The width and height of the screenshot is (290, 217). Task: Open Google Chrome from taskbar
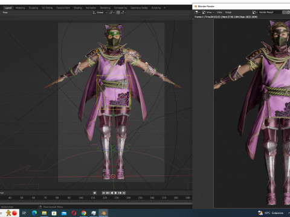[x=84, y=213]
